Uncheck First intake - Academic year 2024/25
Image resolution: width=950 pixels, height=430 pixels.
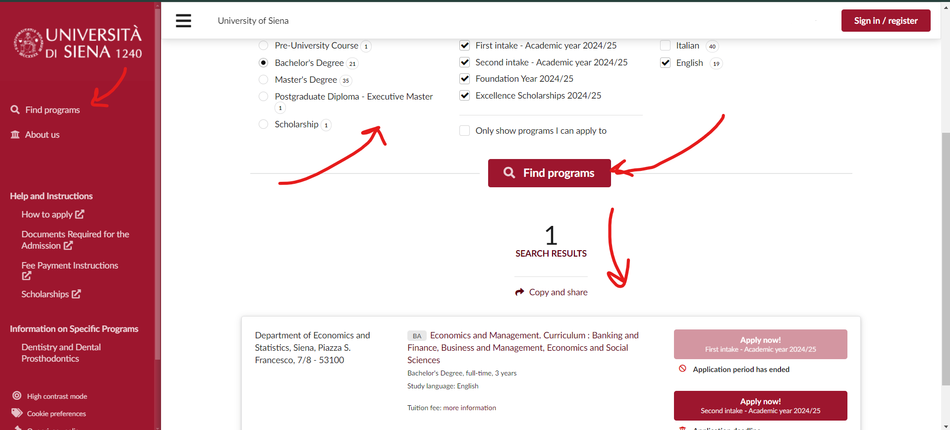coord(465,46)
